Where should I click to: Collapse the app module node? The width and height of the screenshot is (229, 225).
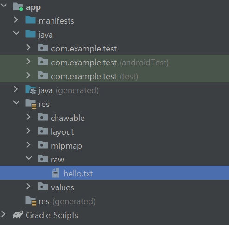pos(4,5)
